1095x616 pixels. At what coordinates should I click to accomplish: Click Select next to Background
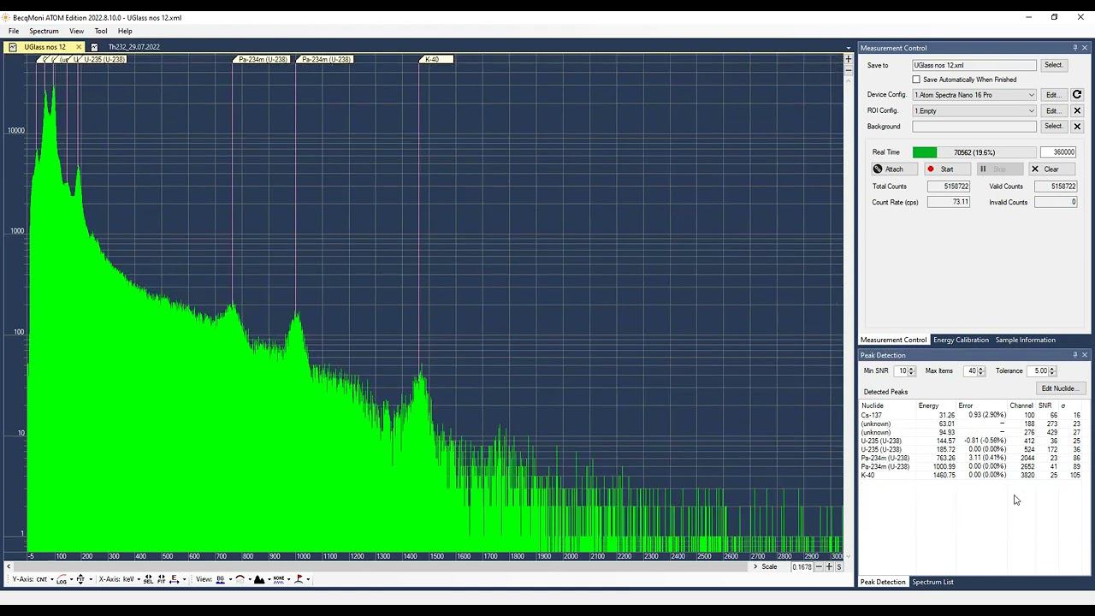point(1053,127)
